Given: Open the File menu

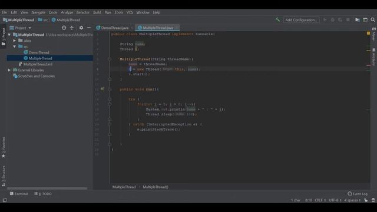Looking at the screenshot, I should tap(4, 12).
